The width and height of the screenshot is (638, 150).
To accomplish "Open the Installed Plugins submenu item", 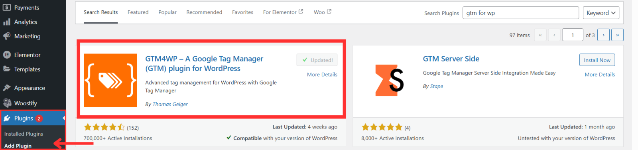I will tap(24, 134).
